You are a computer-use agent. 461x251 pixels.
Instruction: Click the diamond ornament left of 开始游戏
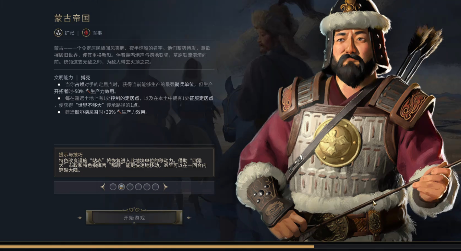coord(80,218)
